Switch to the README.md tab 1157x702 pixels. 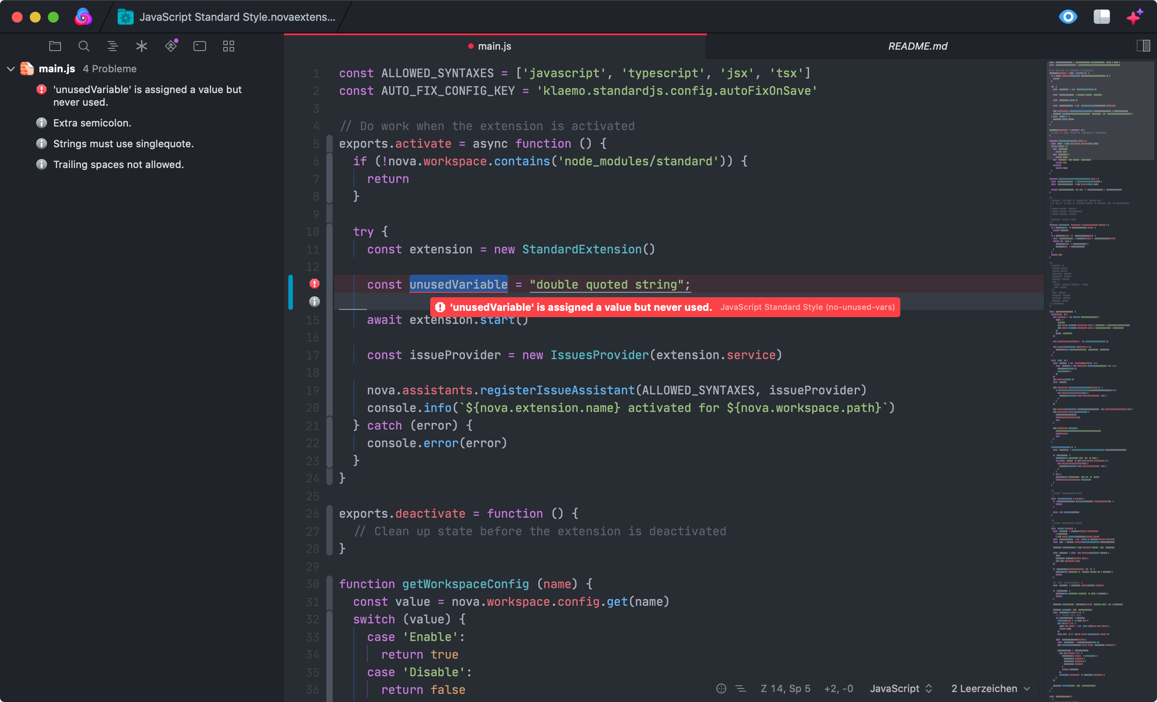click(917, 46)
